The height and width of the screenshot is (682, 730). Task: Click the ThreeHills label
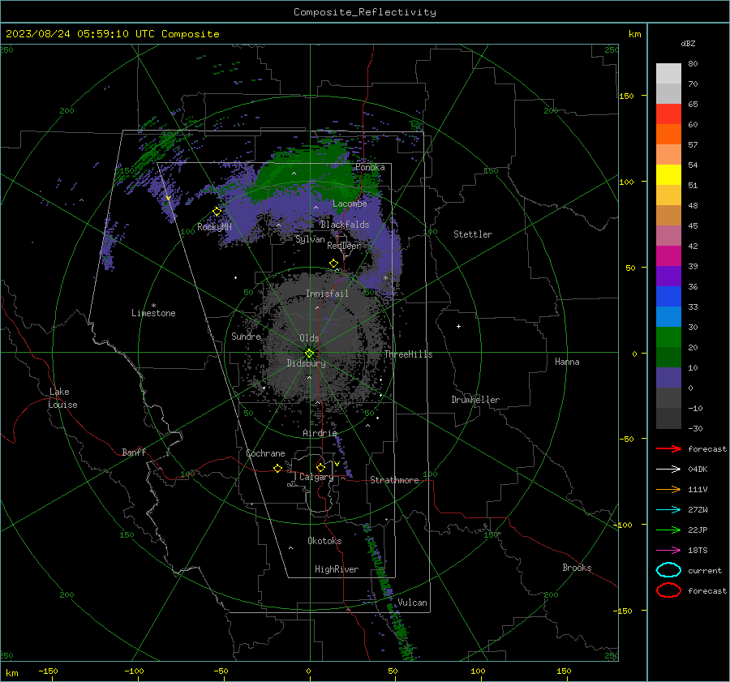(408, 354)
